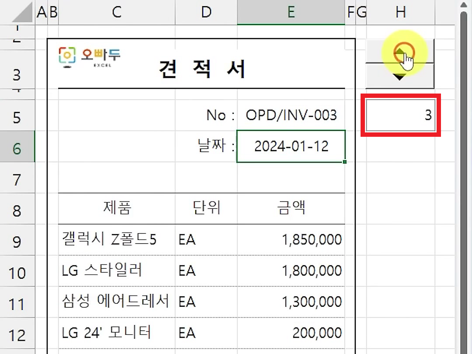The width and height of the screenshot is (472, 354).
Task: Click the 금액 column heading
Action: point(291,208)
